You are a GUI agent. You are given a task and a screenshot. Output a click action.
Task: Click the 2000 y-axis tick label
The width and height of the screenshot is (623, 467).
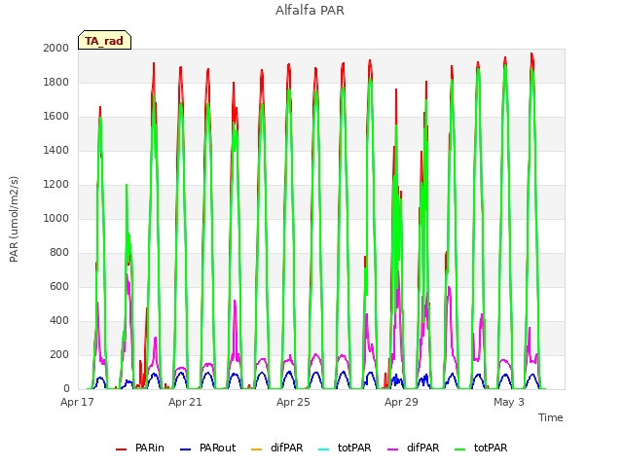(x=56, y=48)
